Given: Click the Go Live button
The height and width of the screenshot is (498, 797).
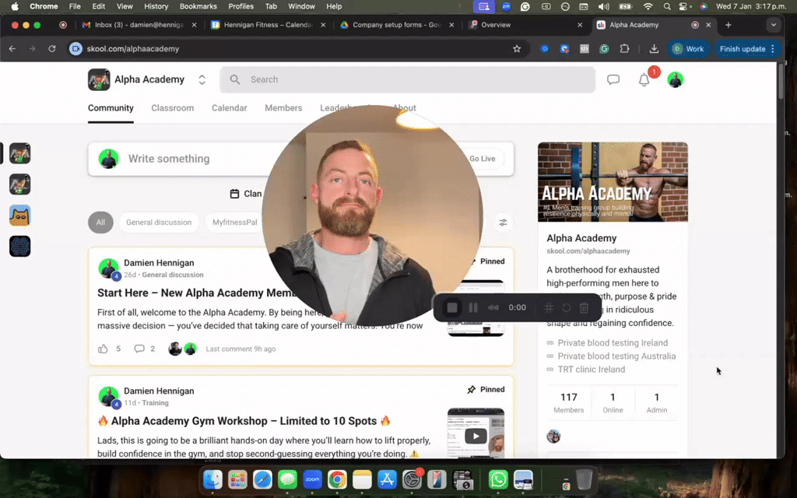Looking at the screenshot, I should pyautogui.click(x=482, y=159).
